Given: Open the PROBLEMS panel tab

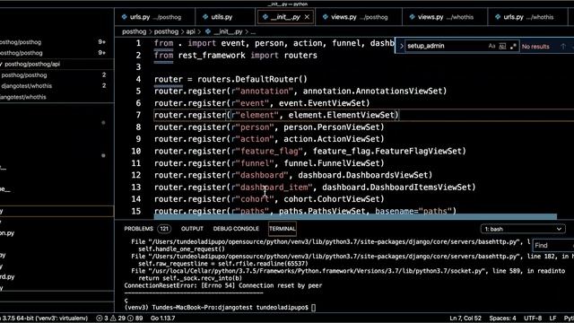Looking at the screenshot, I should (x=138, y=229).
